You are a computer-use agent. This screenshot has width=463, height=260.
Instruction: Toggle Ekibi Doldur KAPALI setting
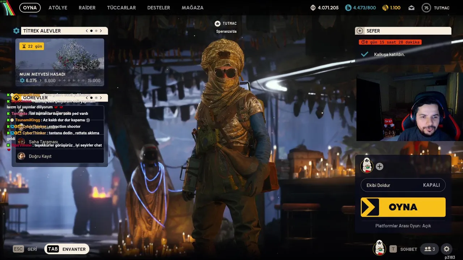tap(403, 185)
